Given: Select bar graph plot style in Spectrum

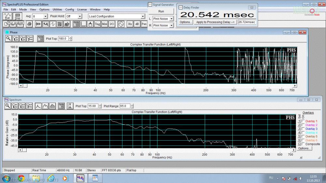Looking at the screenshot, I should (x=52, y=106).
